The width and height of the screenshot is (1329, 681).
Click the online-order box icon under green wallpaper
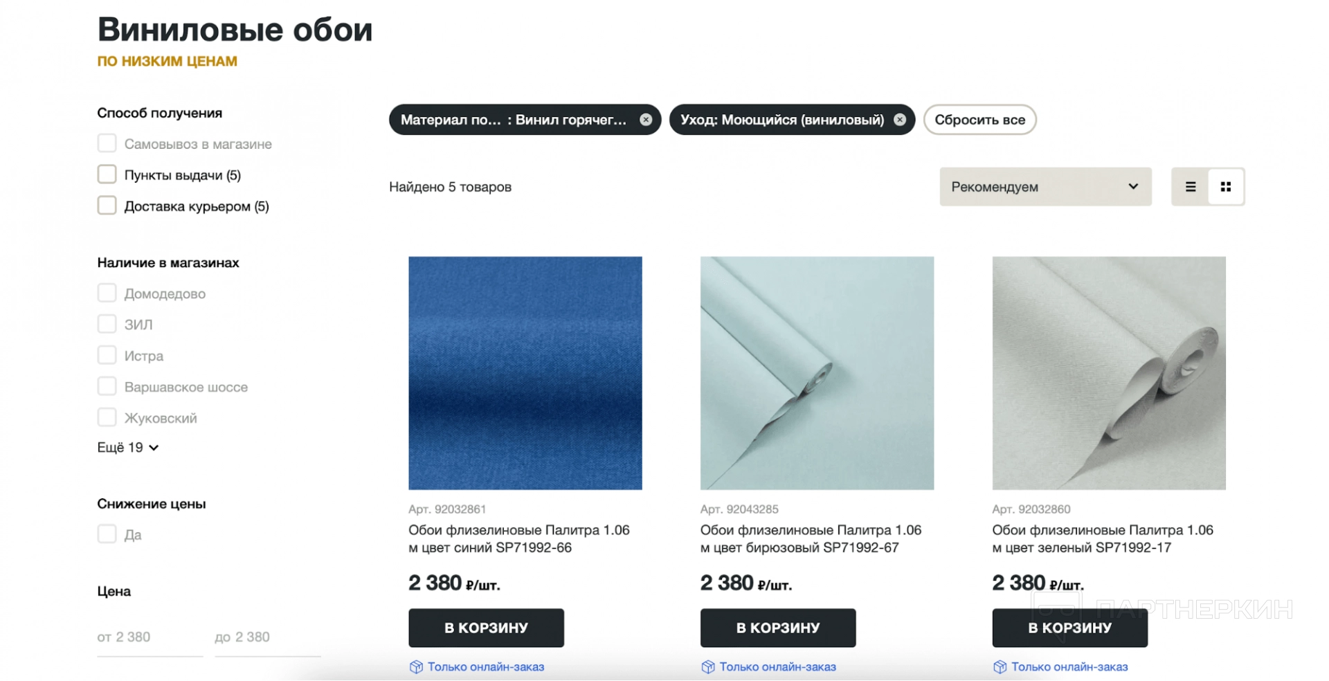(x=1000, y=666)
